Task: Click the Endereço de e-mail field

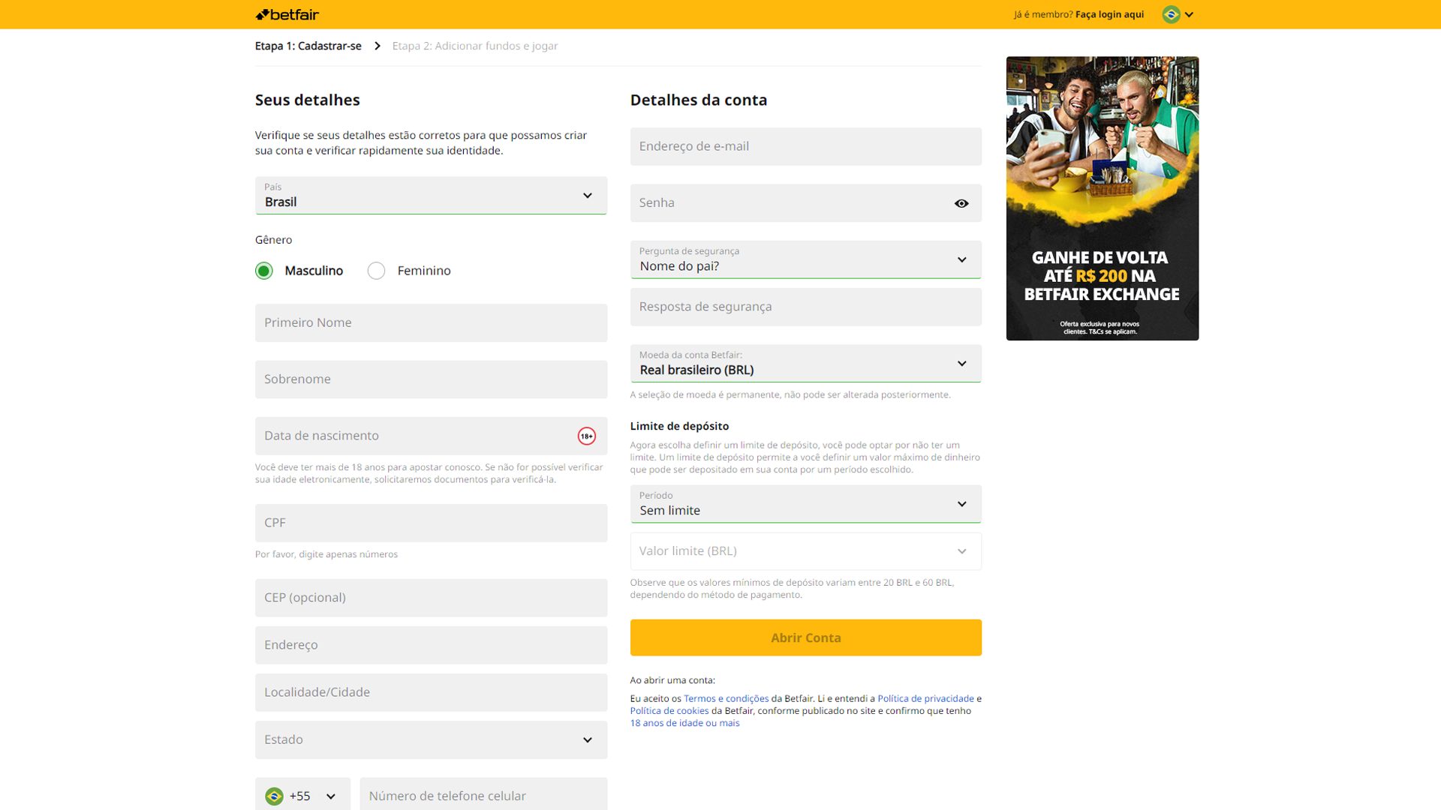Action: click(x=805, y=146)
